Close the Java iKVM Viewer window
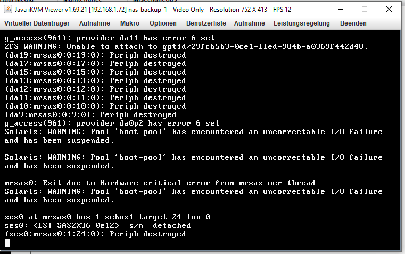This screenshot has width=405, height=254. tap(389, 9)
